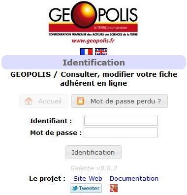Open Mot de passe perdu recovery

tap(120, 101)
